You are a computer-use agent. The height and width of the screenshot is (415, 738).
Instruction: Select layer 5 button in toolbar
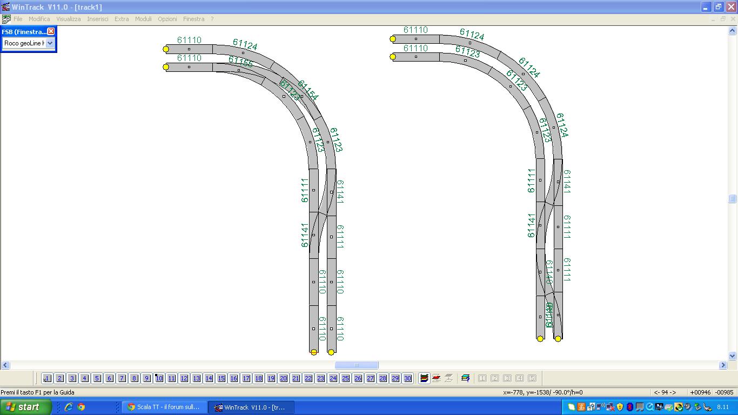tap(97, 378)
